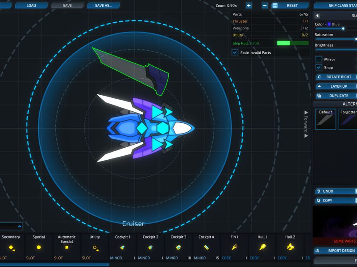
Task: Click the undo icon beside UNDO
Action: click(x=319, y=191)
